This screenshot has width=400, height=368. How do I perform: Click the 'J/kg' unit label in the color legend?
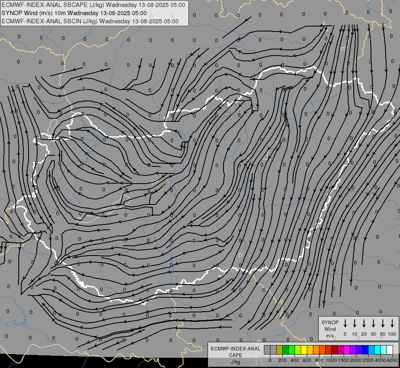tap(235, 362)
